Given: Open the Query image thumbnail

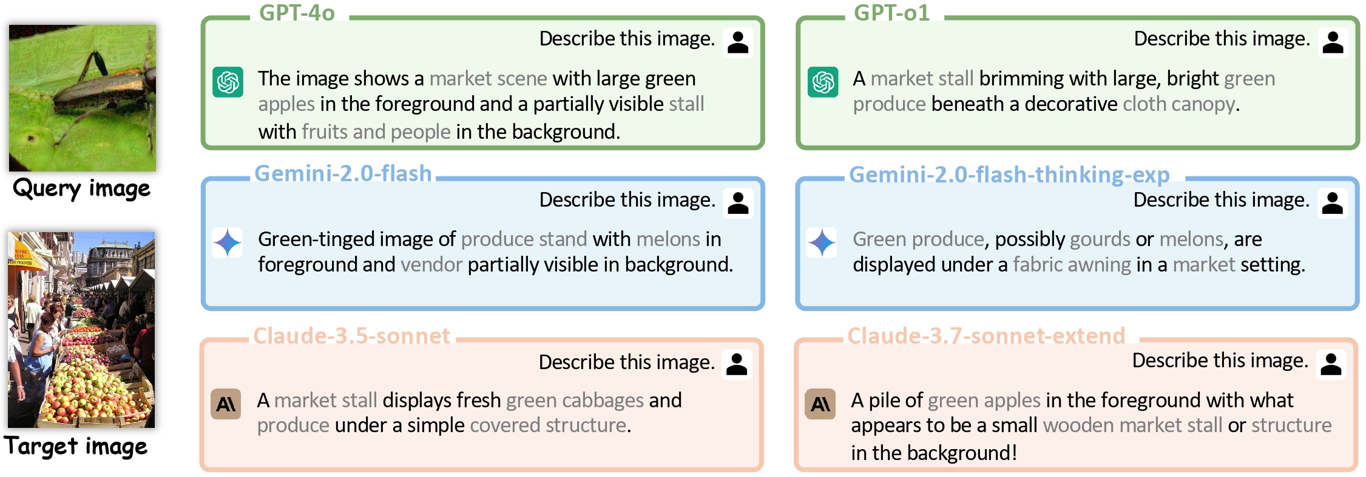Looking at the screenshot, I should point(83,98).
